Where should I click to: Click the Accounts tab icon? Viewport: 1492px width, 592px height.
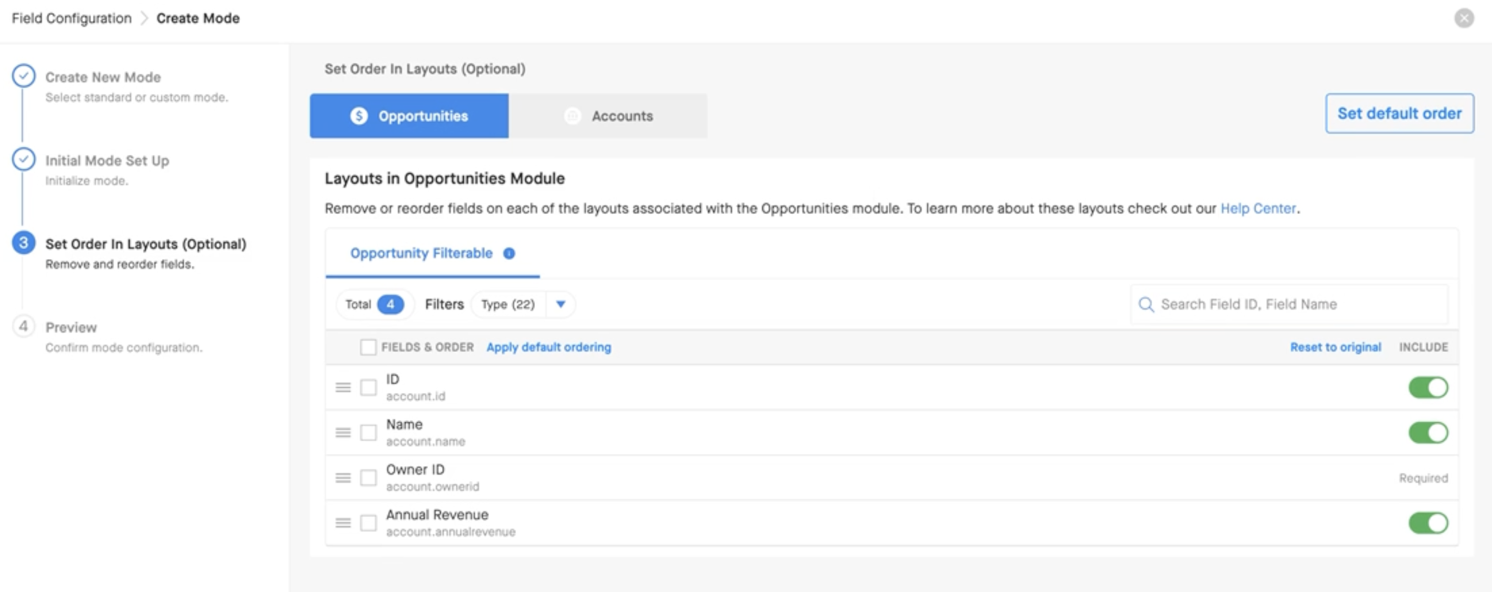pos(572,116)
